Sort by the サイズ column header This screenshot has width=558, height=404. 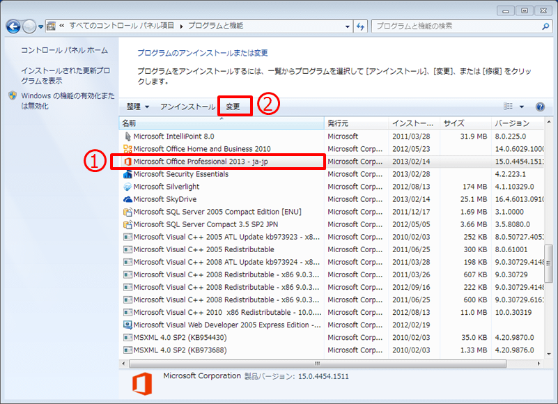(465, 123)
